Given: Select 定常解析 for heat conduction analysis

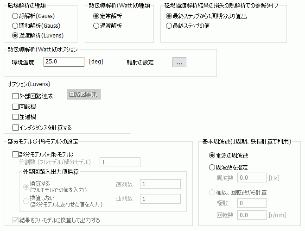Looking at the screenshot, I should 96,16.
